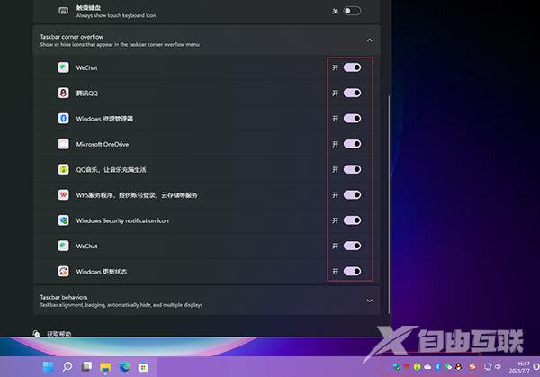The width and height of the screenshot is (540, 377).
Task: Click the WeChat tray icon
Action: (448, 367)
